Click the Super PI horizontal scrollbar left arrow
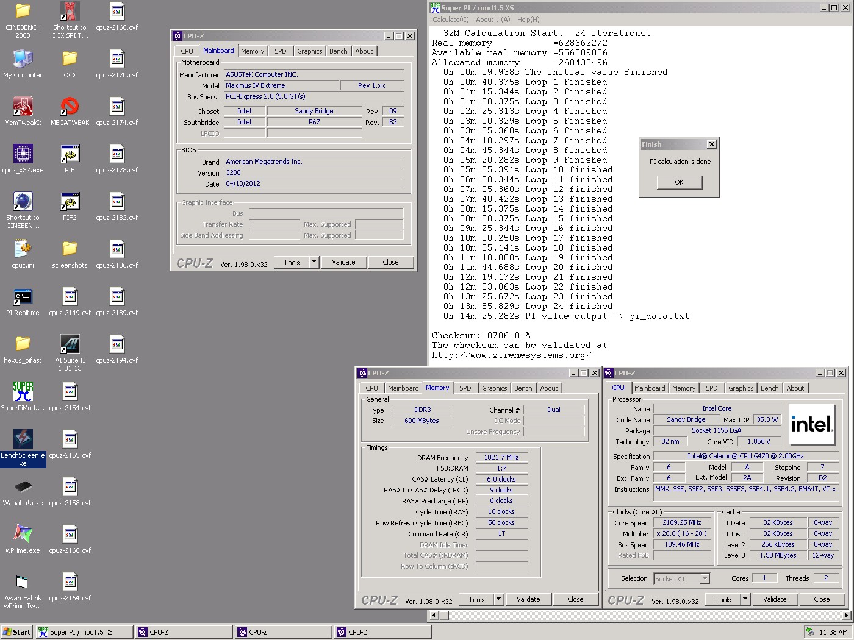854x640 pixels. click(434, 615)
